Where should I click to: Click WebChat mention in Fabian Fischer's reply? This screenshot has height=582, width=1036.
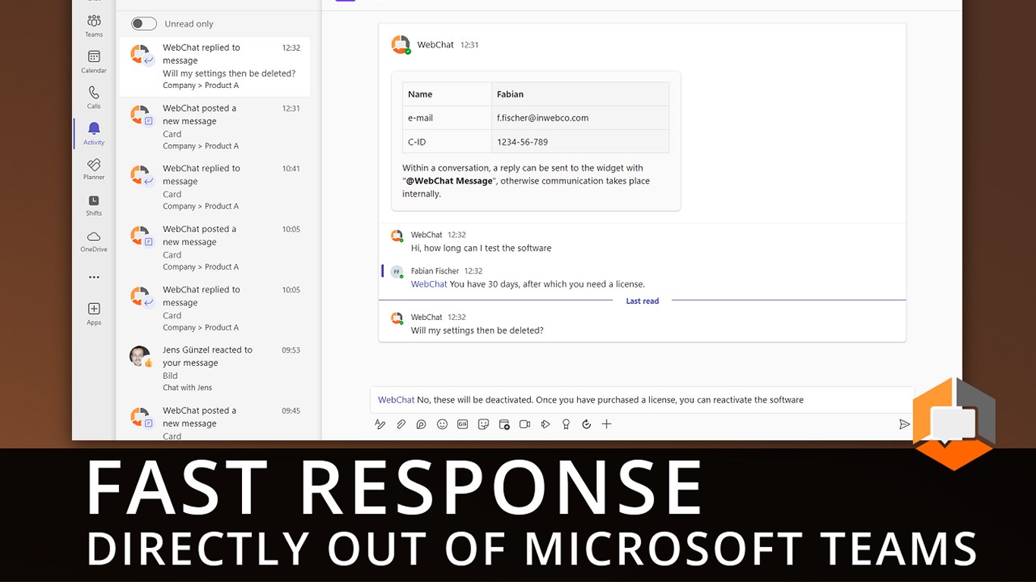[429, 284]
